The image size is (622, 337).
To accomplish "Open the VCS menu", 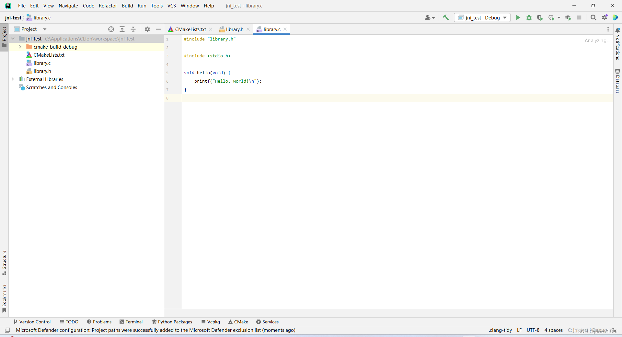I will pyautogui.click(x=171, y=6).
